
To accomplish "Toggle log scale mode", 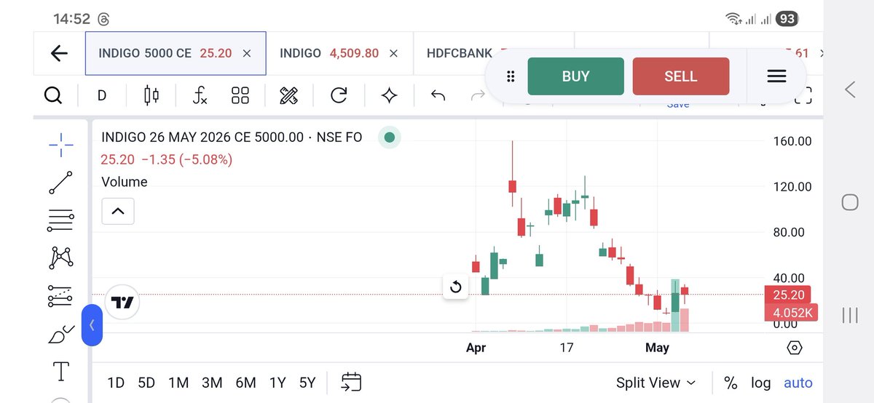I will [x=761, y=383].
